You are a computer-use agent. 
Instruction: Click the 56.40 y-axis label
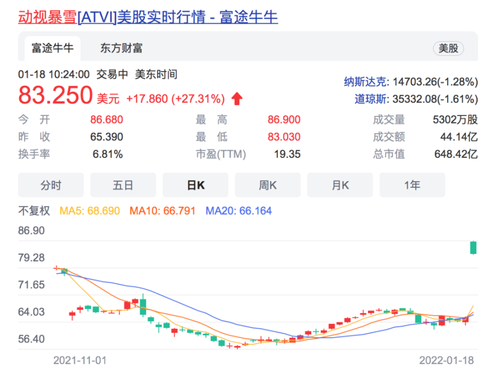31,339
